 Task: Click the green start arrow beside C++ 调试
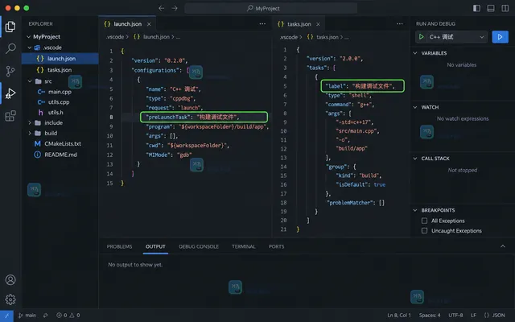coord(422,37)
